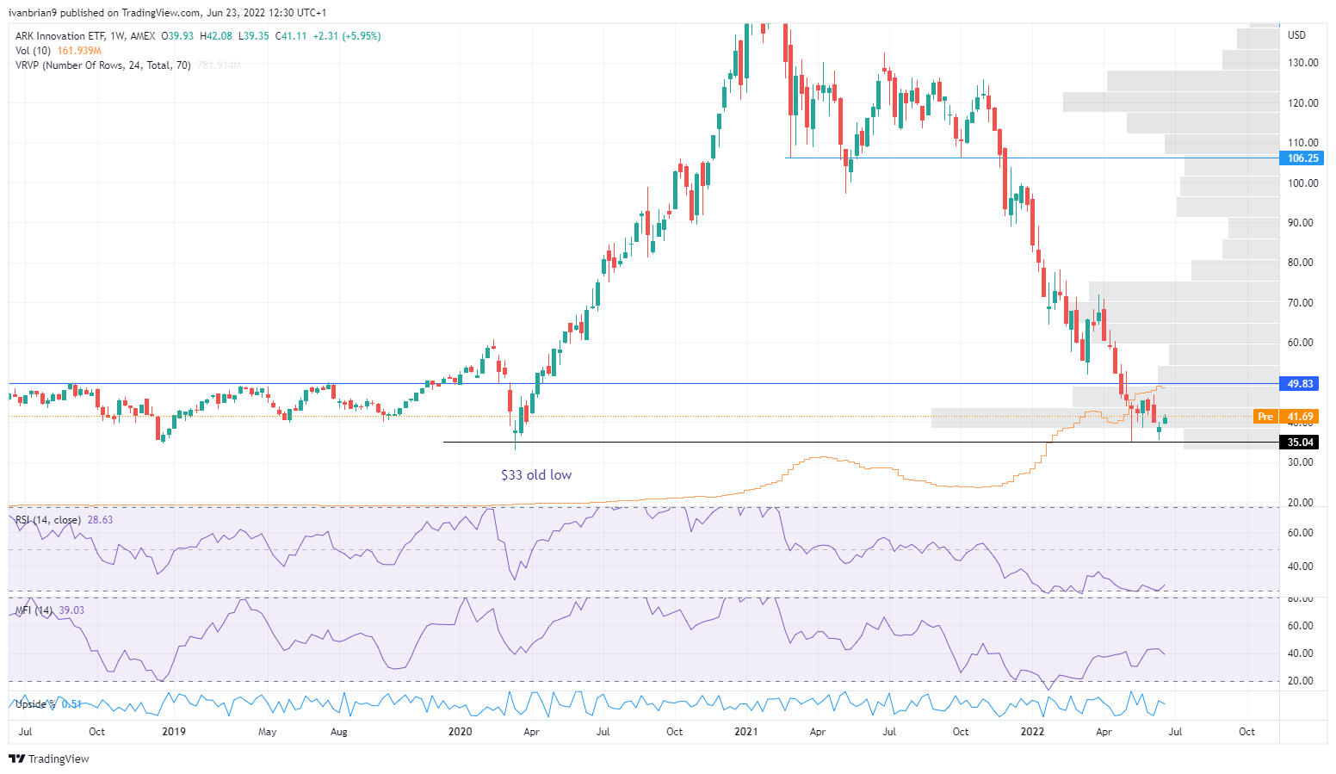1336x774 pixels.
Task: Click the TradingView wordmark text
Action: pyautogui.click(x=59, y=759)
